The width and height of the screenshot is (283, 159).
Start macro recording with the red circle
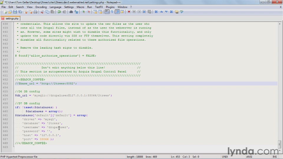[129, 12]
